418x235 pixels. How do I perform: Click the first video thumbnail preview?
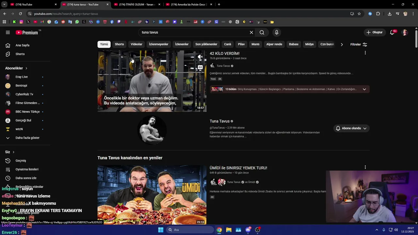click(x=152, y=81)
